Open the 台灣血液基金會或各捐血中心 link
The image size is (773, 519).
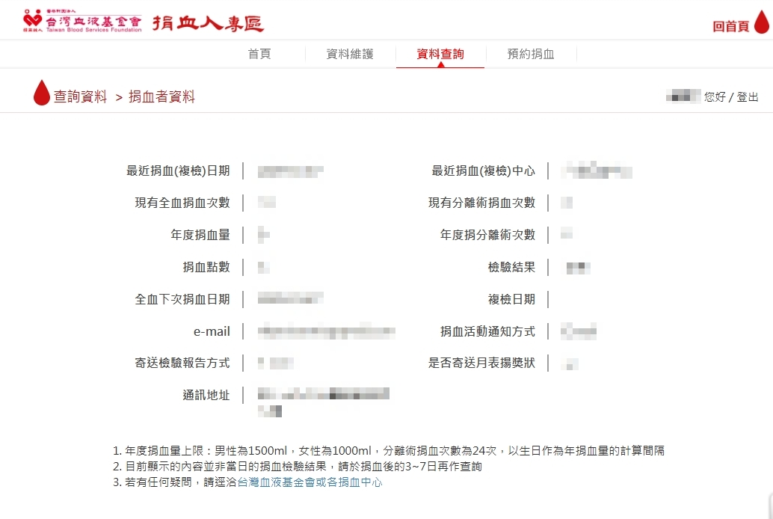(x=309, y=482)
